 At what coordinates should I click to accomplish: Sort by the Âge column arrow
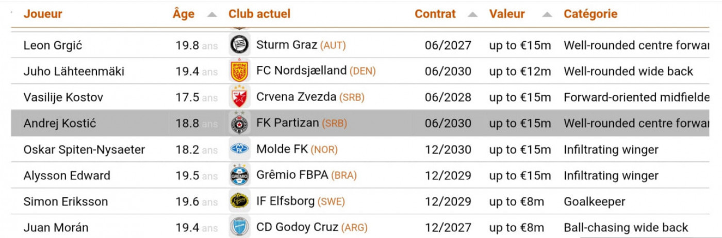click(x=212, y=14)
